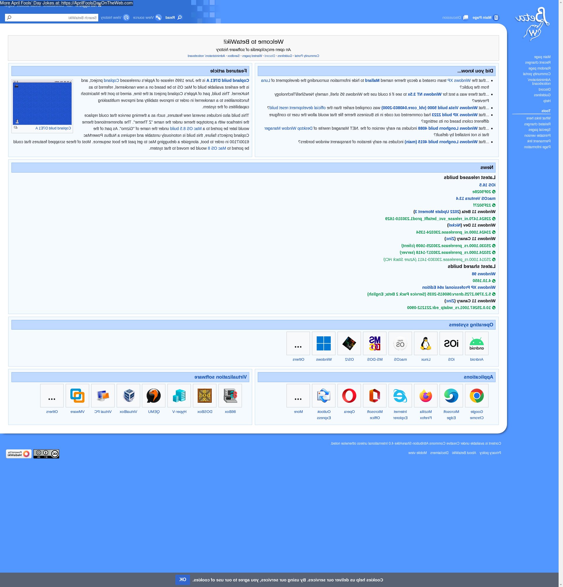Open the Windows 98 link
Screen dimensions: 563x587
pos(484,274)
